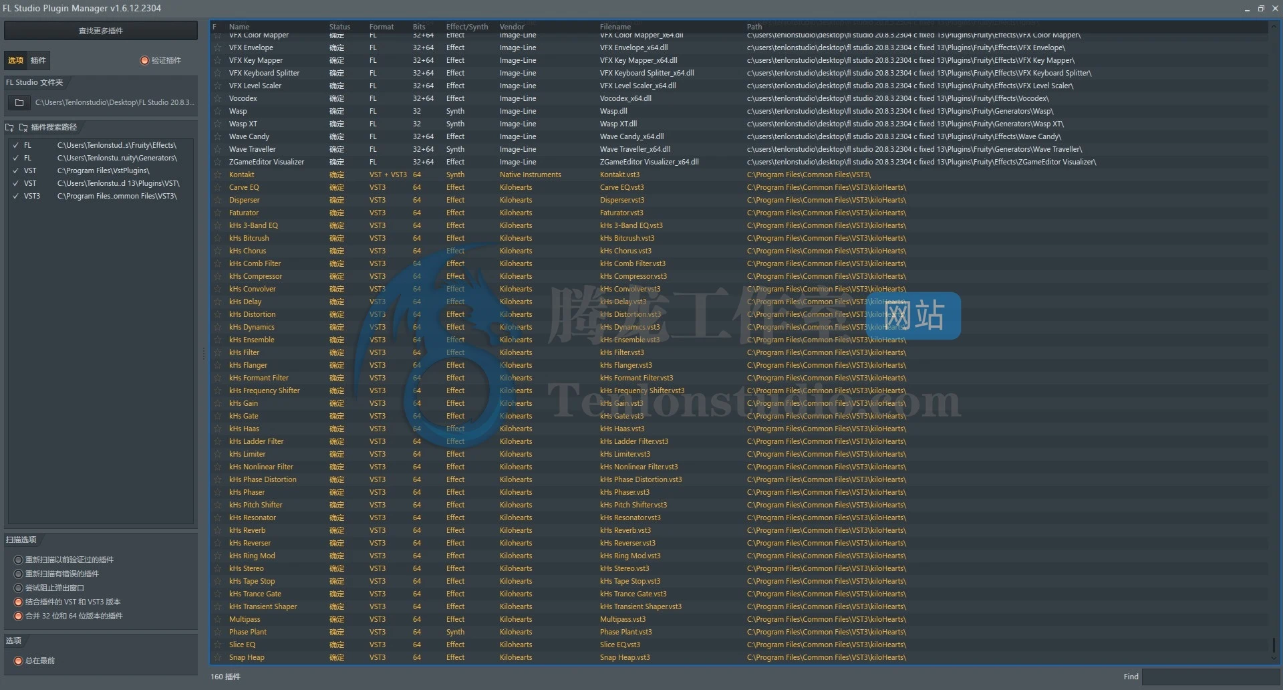Select the Wave Traveller plugin name
The height and width of the screenshot is (690, 1283).
coord(252,149)
